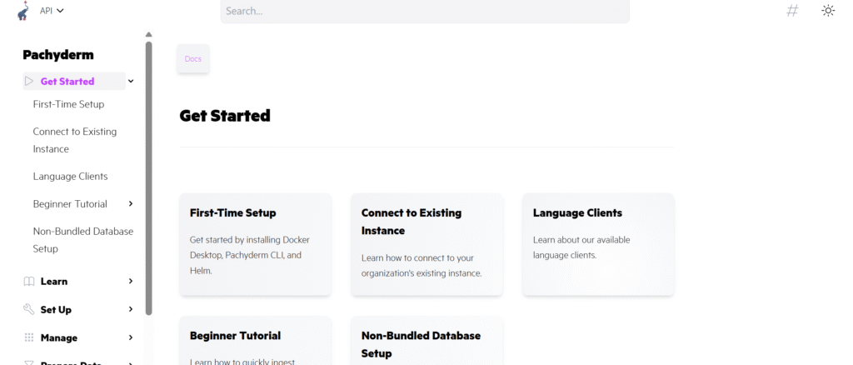This screenshot has width=853, height=365.
Task: Open Beginner Tutorial sidebar item
Action: click(x=70, y=204)
